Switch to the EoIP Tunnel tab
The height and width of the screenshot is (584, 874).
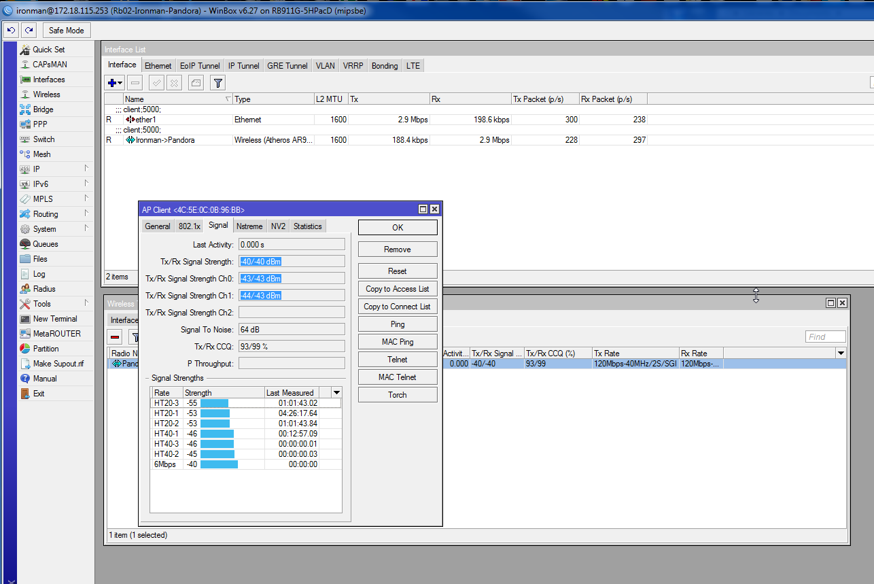200,66
